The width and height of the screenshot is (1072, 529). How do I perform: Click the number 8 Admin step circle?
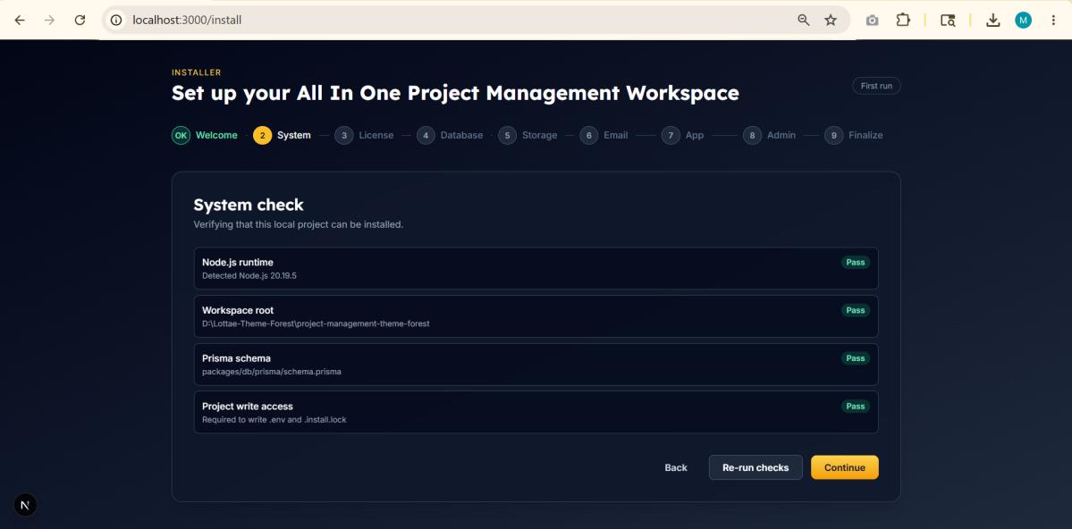coord(752,135)
